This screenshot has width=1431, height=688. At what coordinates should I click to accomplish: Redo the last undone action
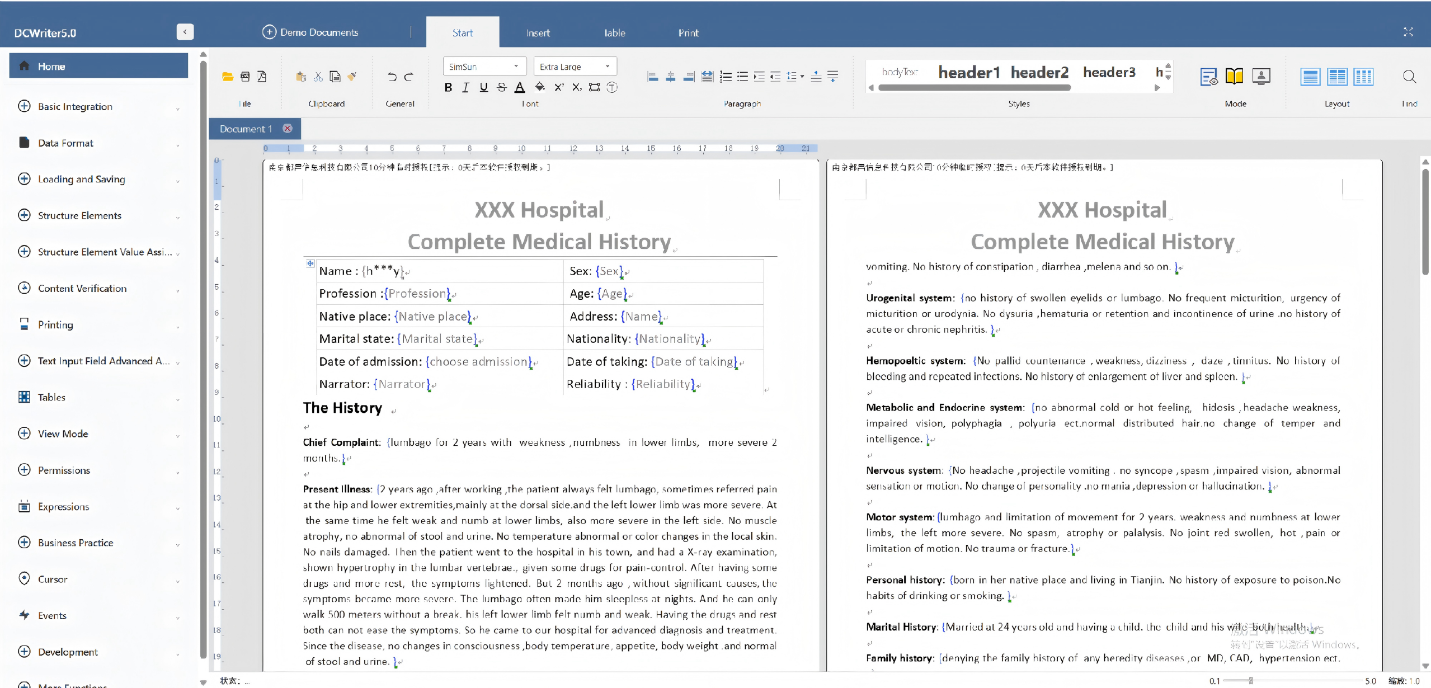click(x=409, y=77)
